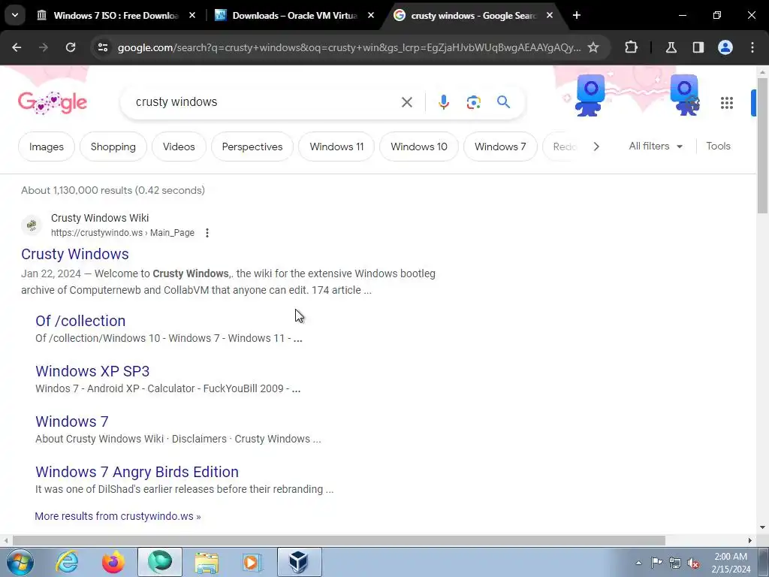Filter results by Shopping
The image size is (769, 577).
click(x=113, y=147)
